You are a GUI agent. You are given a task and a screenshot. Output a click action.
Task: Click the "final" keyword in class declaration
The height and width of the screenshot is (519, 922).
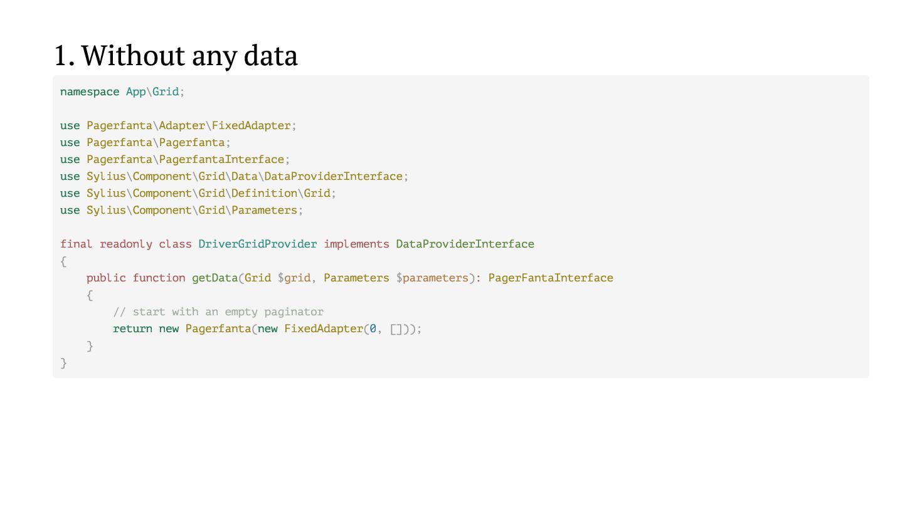coord(76,244)
